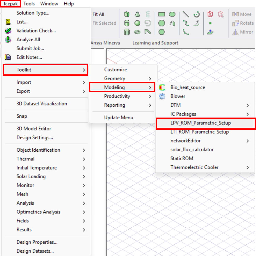Select the Draw sphere tool
This screenshot has height=256, width=256.
[137, 23]
